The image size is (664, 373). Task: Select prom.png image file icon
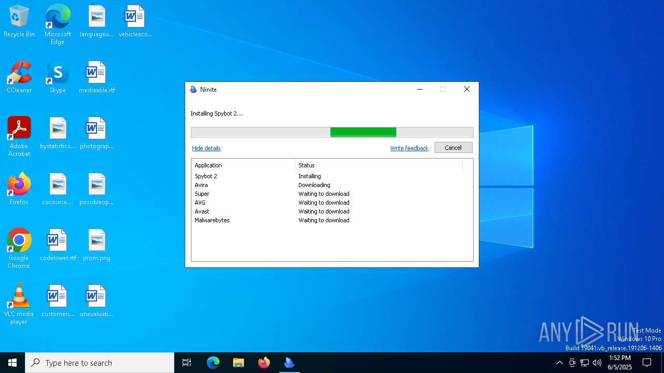click(96, 246)
